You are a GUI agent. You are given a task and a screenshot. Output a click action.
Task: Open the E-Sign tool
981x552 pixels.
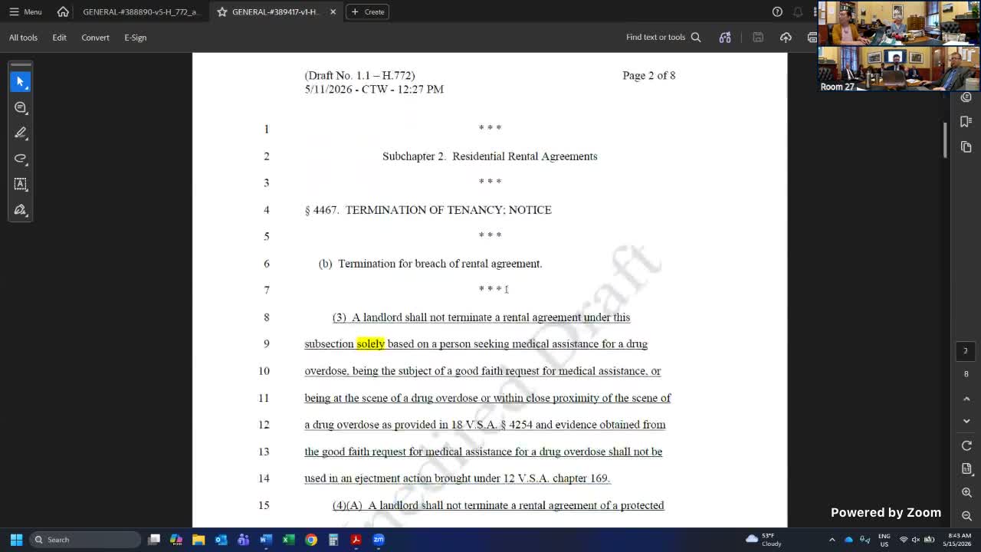(135, 37)
